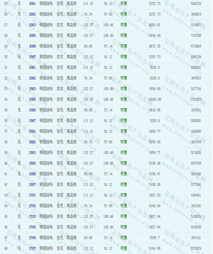Click room number 2701

tap(32, 195)
